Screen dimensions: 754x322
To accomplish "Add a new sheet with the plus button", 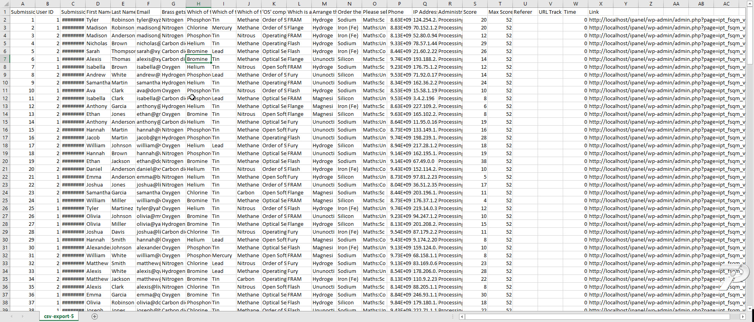I will click(x=94, y=317).
